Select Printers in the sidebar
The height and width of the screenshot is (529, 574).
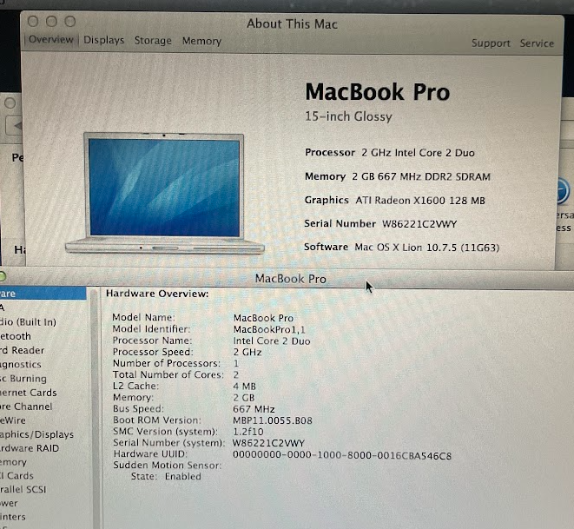[x=13, y=517]
